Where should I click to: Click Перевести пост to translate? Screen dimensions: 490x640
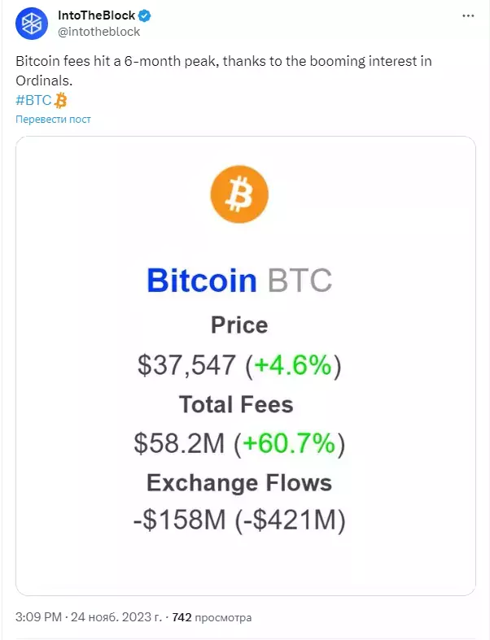[x=53, y=120]
